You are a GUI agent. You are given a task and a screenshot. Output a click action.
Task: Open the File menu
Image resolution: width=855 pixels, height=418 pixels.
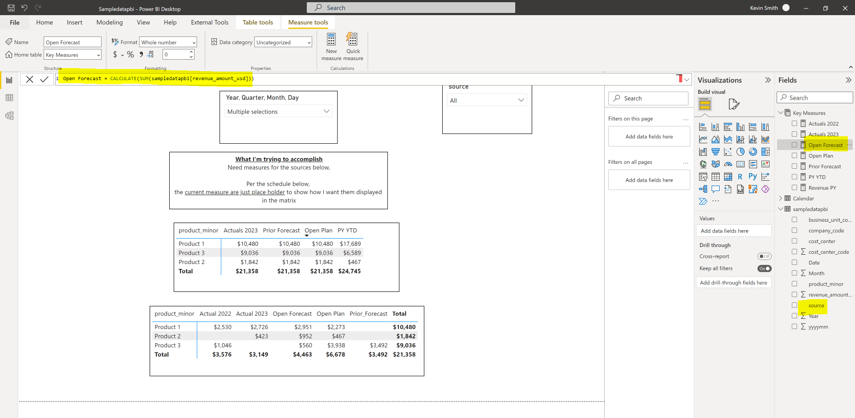[15, 22]
